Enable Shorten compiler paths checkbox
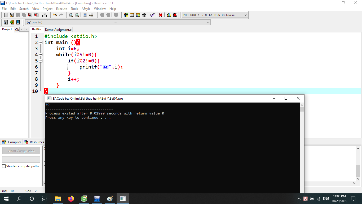This screenshot has height=204, width=362. click(x=4, y=166)
